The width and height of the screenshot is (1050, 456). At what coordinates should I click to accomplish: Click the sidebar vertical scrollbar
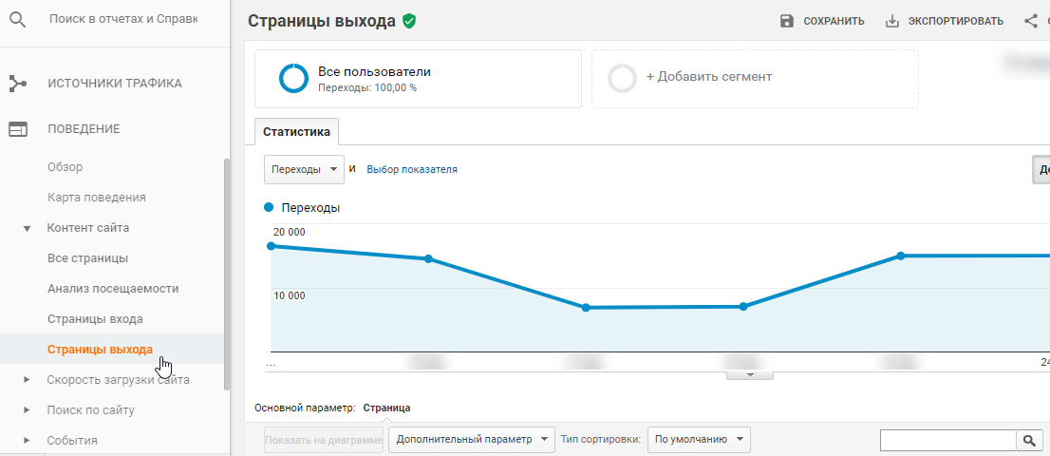coord(226,275)
